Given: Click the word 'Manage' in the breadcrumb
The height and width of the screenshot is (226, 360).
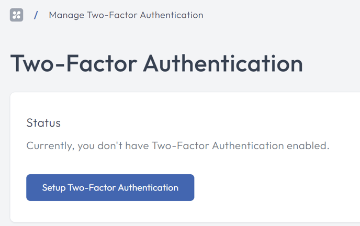Looking at the screenshot, I should pyautogui.click(x=66, y=15).
